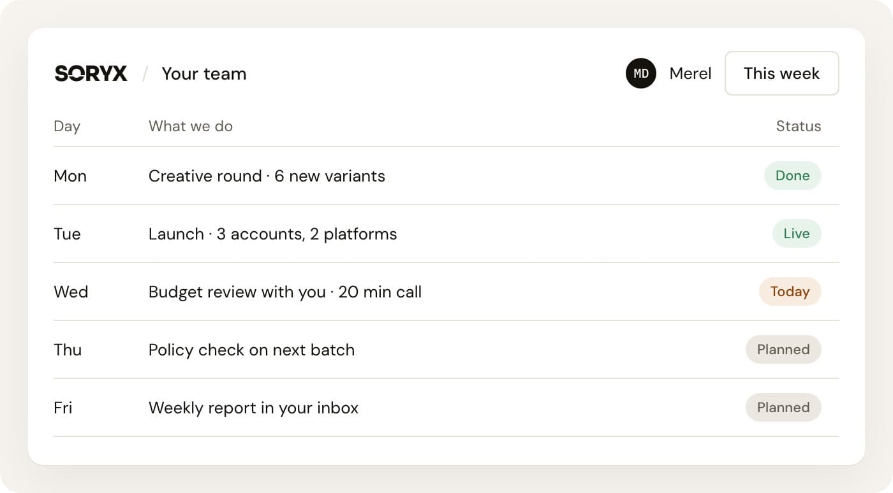Viewport: 893px width, 493px height.
Task: Open Weekly report in your inbox
Action: (253, 408)
